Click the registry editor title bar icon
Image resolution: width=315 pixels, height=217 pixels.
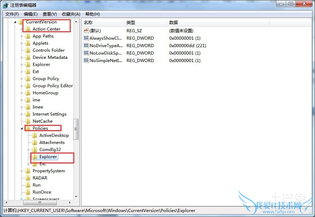(6, 5)
